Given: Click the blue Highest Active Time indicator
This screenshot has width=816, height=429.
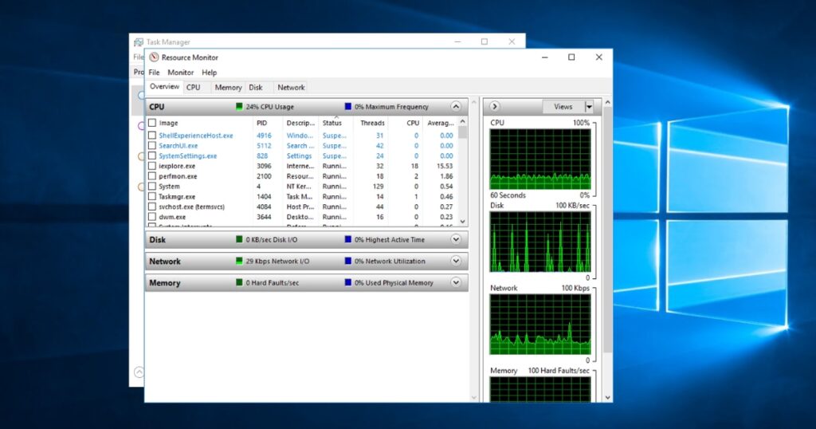Looking at the screenshot, I should [x=348, y=239].
